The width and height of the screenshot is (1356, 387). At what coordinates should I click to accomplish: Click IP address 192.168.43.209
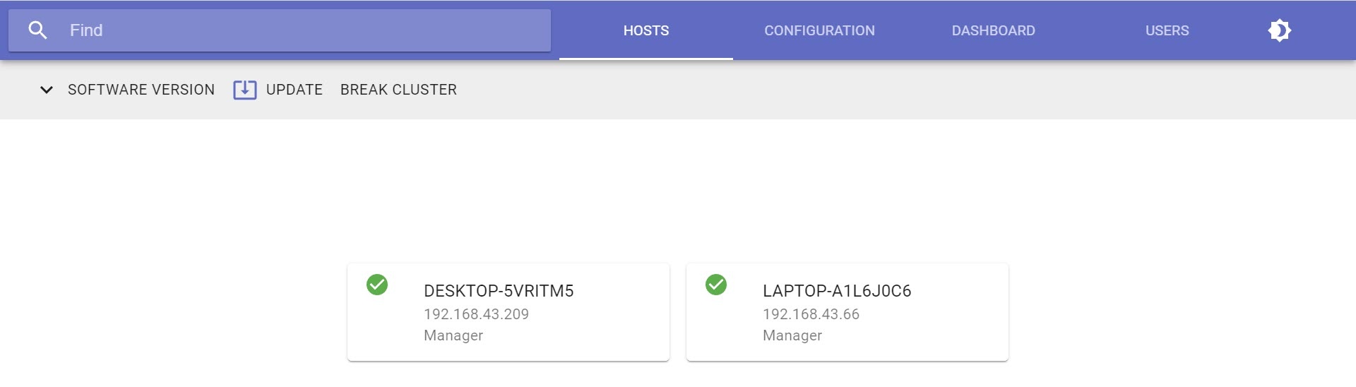[x=476, y=314]
